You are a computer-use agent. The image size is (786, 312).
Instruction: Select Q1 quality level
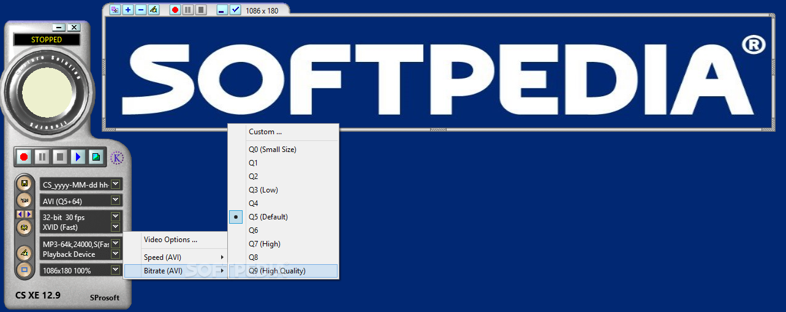pyautogui.click(x=283, y=163)
